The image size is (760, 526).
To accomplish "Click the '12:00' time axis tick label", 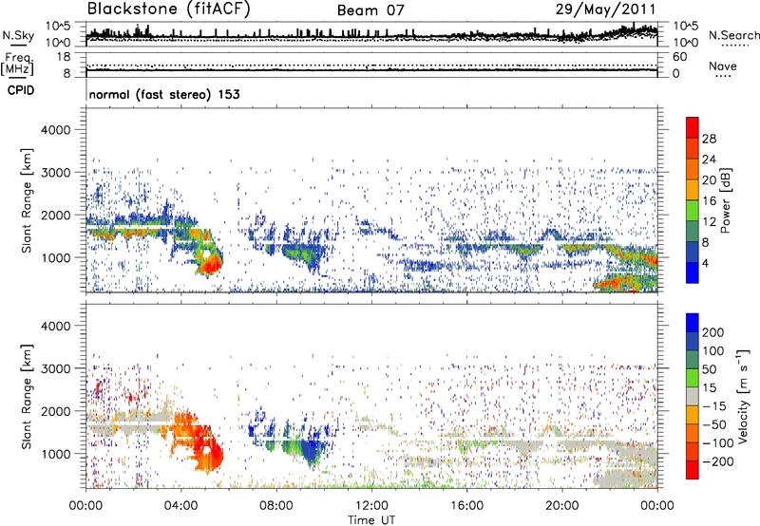I will [x=371, y=506].
